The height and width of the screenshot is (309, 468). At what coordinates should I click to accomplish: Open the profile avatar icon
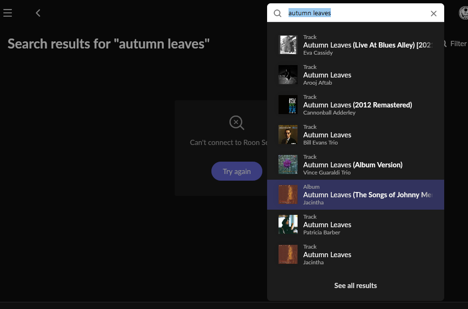pyautogui.click(x=464, y=13)
